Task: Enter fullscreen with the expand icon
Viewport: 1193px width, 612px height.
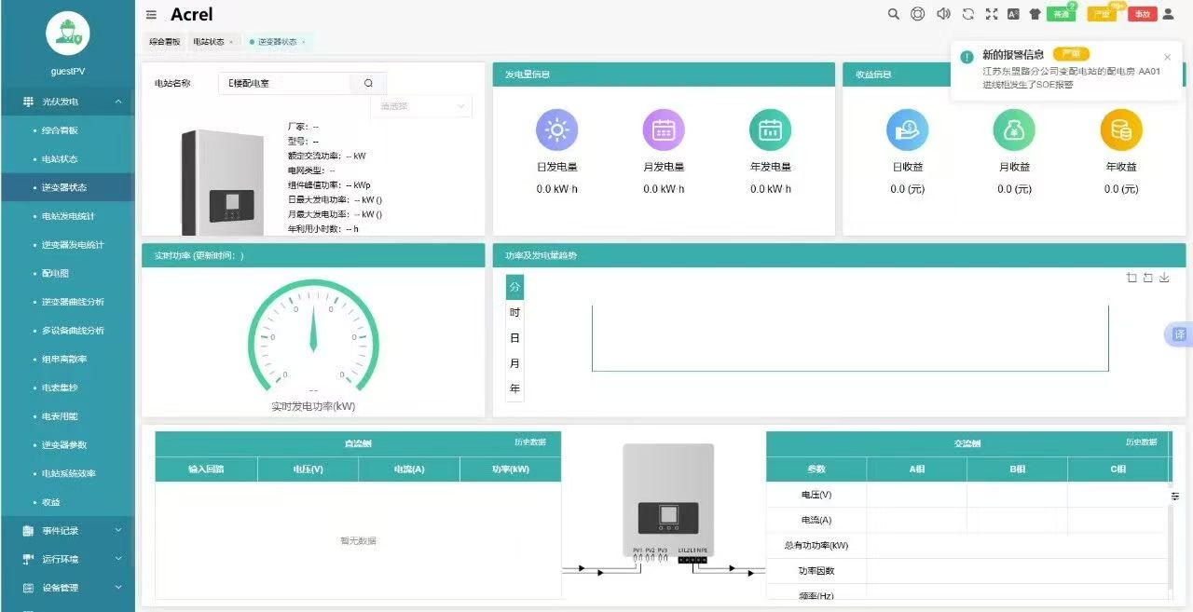Action: pyautogui.click(x=992, y=14)
